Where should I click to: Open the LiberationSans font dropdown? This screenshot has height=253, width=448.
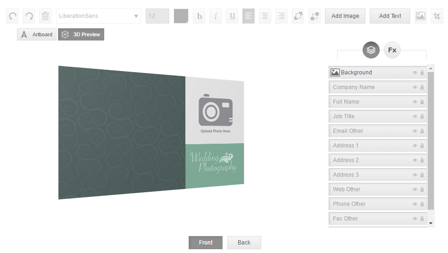click(x=99, y=16)
